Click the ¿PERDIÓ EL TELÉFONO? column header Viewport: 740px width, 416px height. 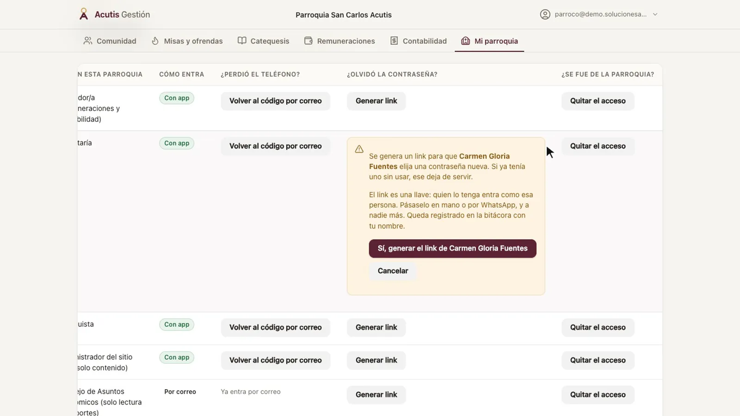pos(260,74)
